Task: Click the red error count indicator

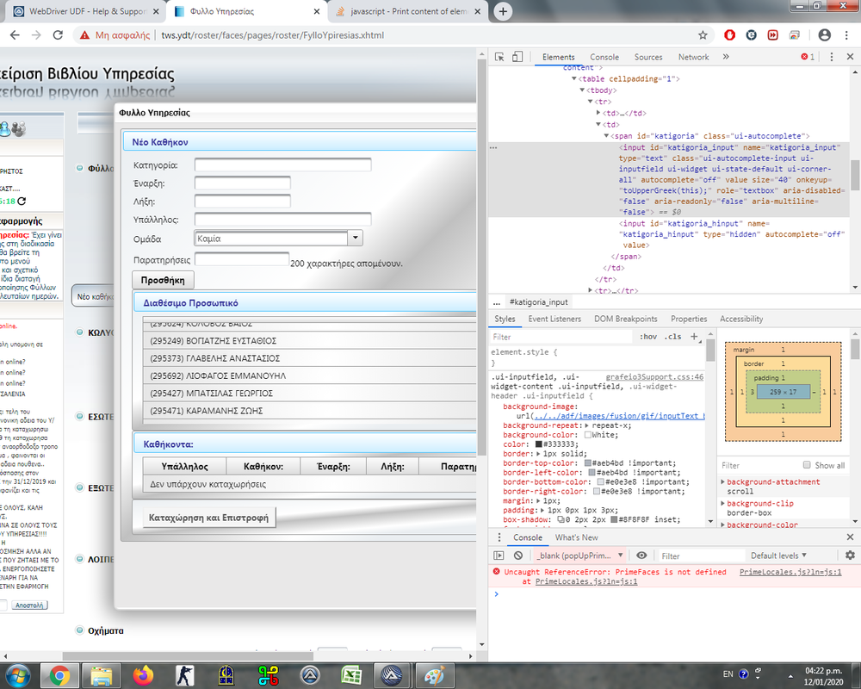Action: pos(808,57)
